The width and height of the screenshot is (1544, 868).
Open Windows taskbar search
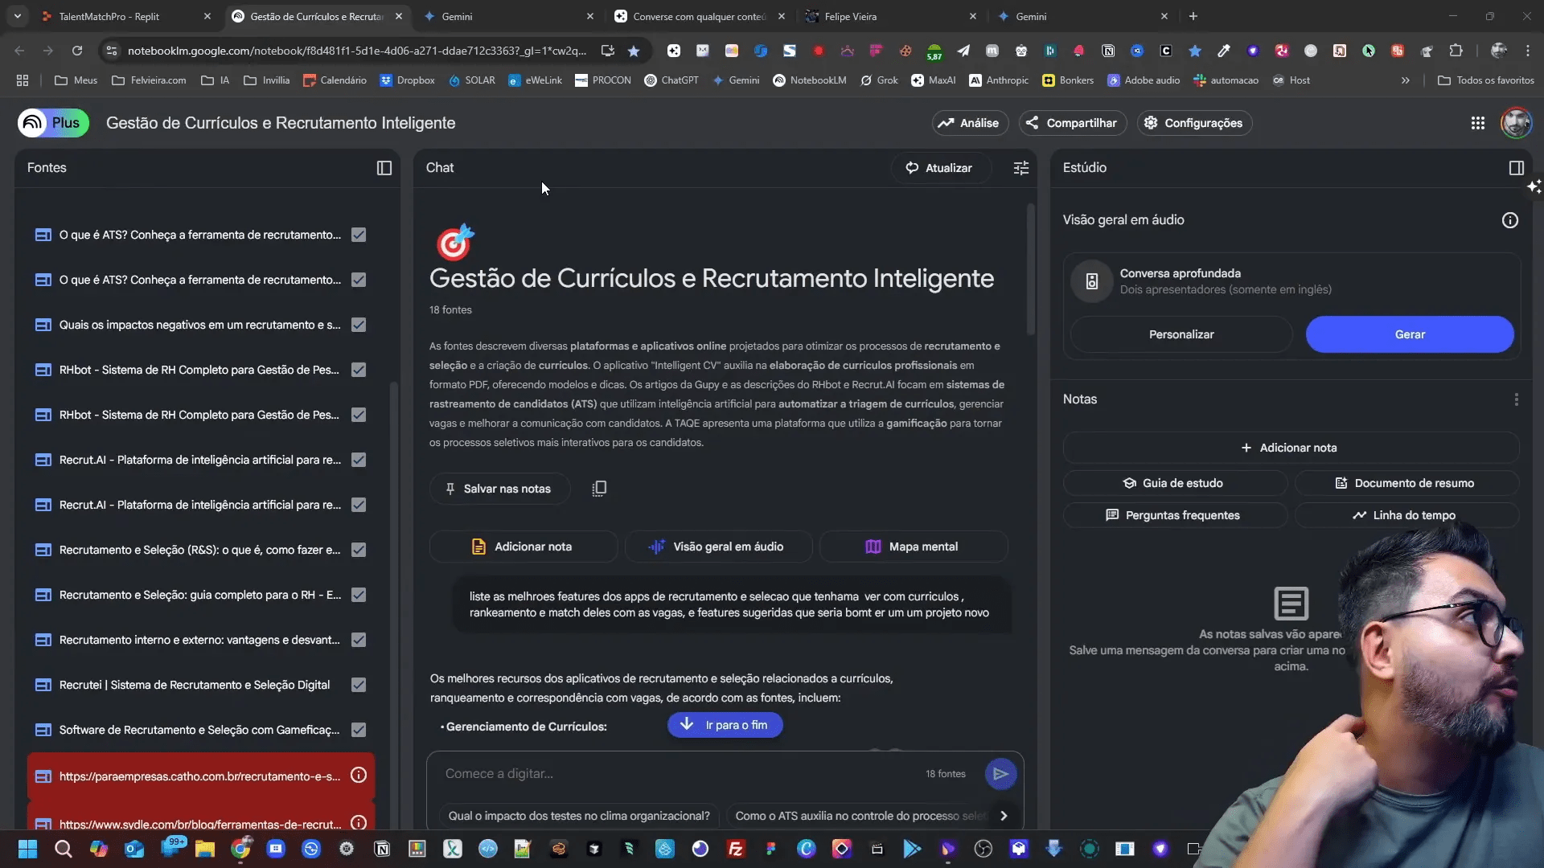coord(63,849)
